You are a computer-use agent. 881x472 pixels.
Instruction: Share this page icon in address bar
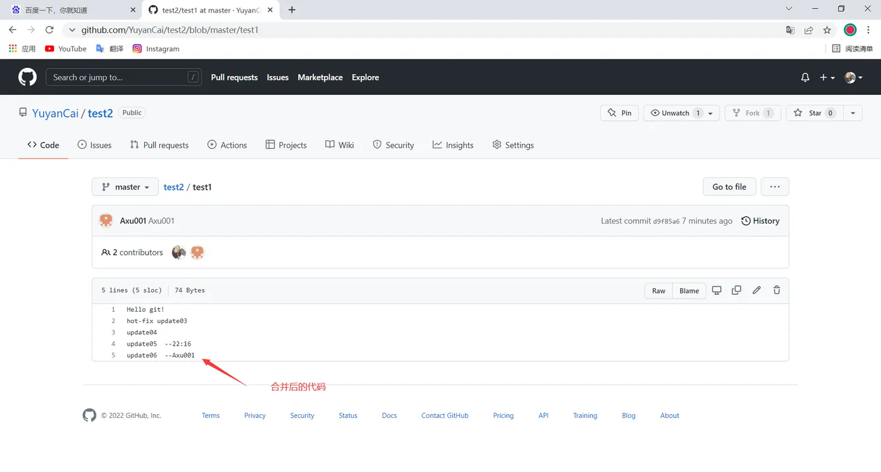[x=809, y=30]
